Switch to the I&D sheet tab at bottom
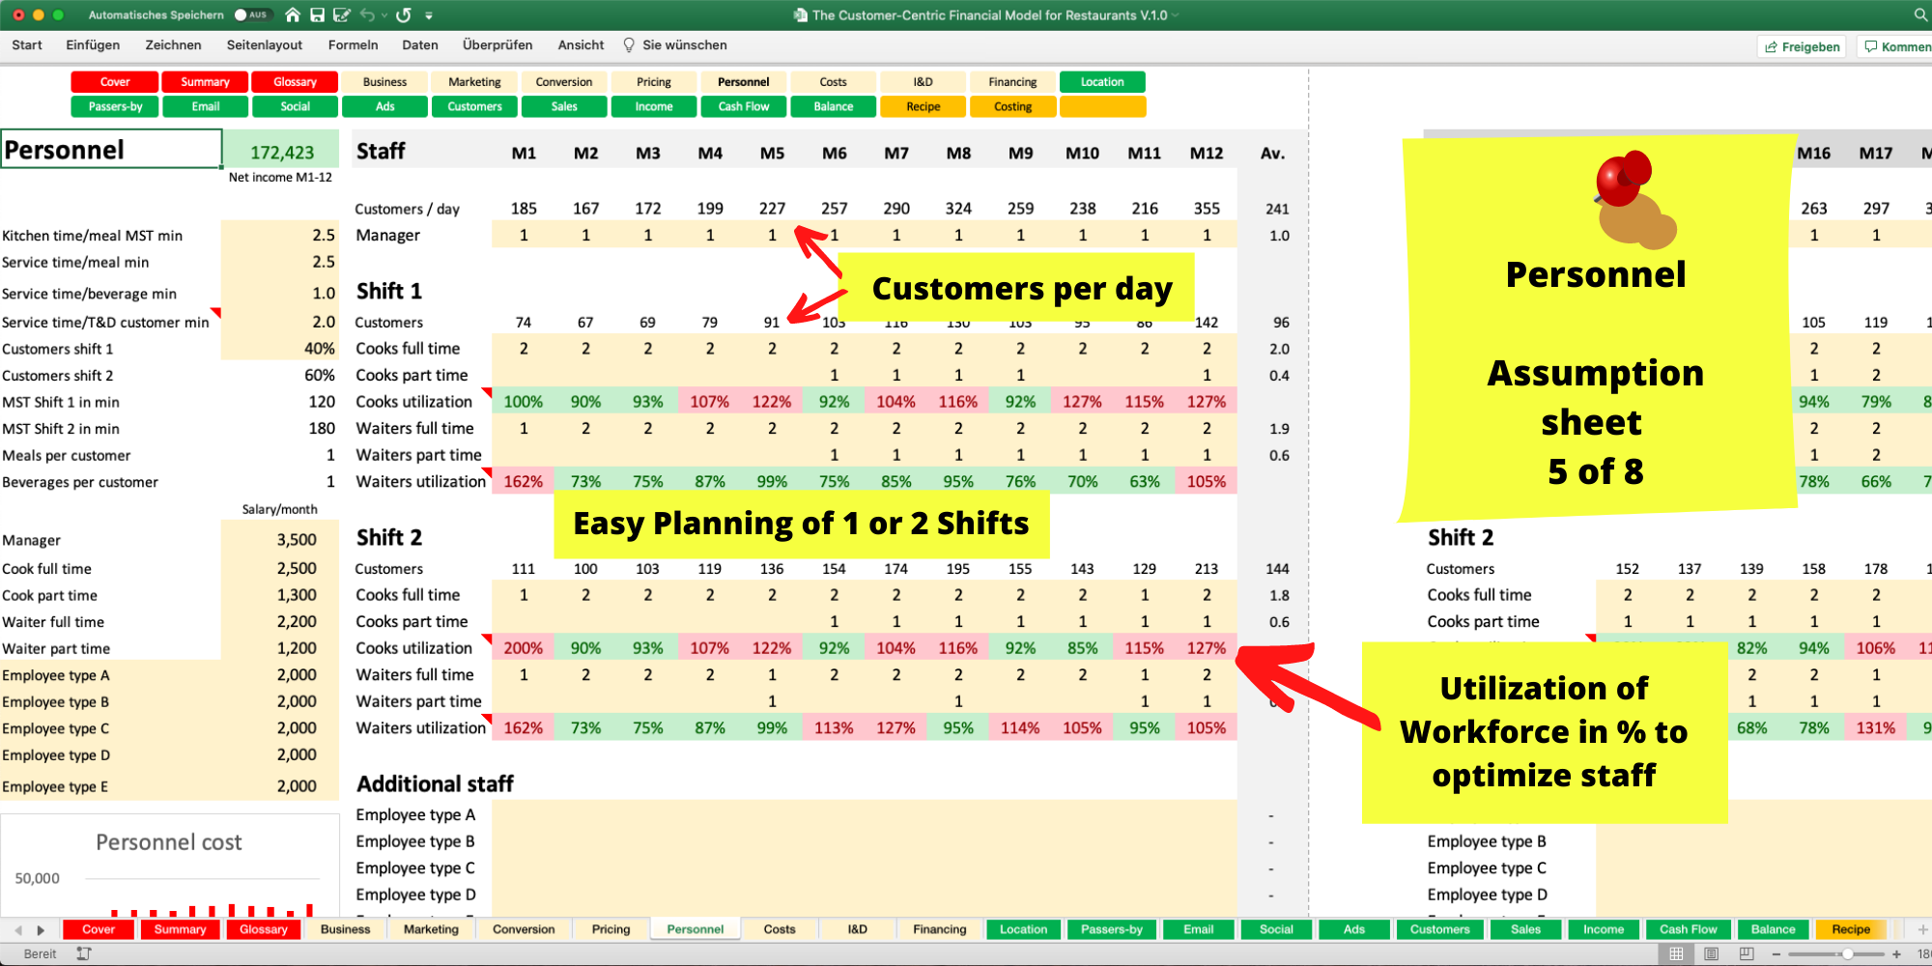This screenshot has height=966, width=1932. 858,929
